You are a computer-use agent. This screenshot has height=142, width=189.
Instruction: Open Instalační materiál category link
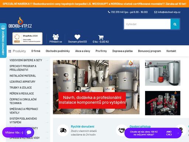tap(23, 76)
